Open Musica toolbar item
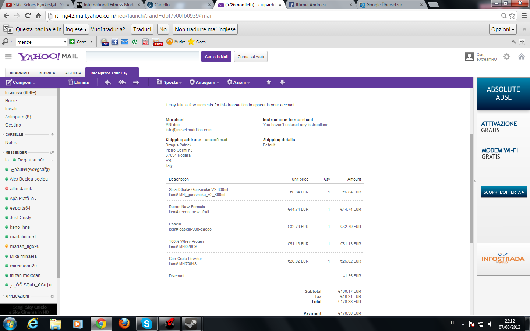The height and width of the screenshot is (331, 530). [x=176, y=42]
